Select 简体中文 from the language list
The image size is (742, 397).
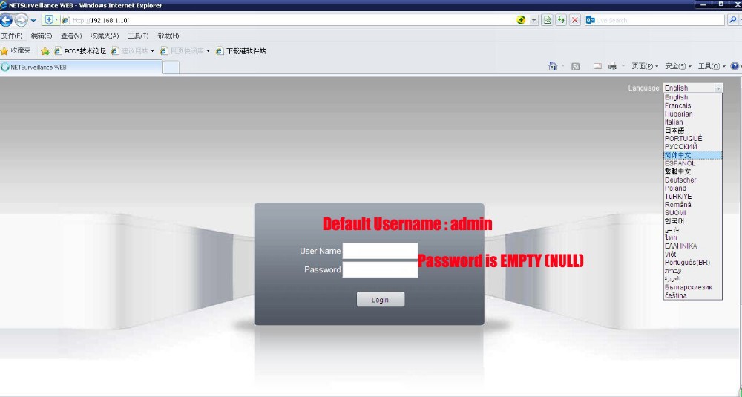point(678,155)
